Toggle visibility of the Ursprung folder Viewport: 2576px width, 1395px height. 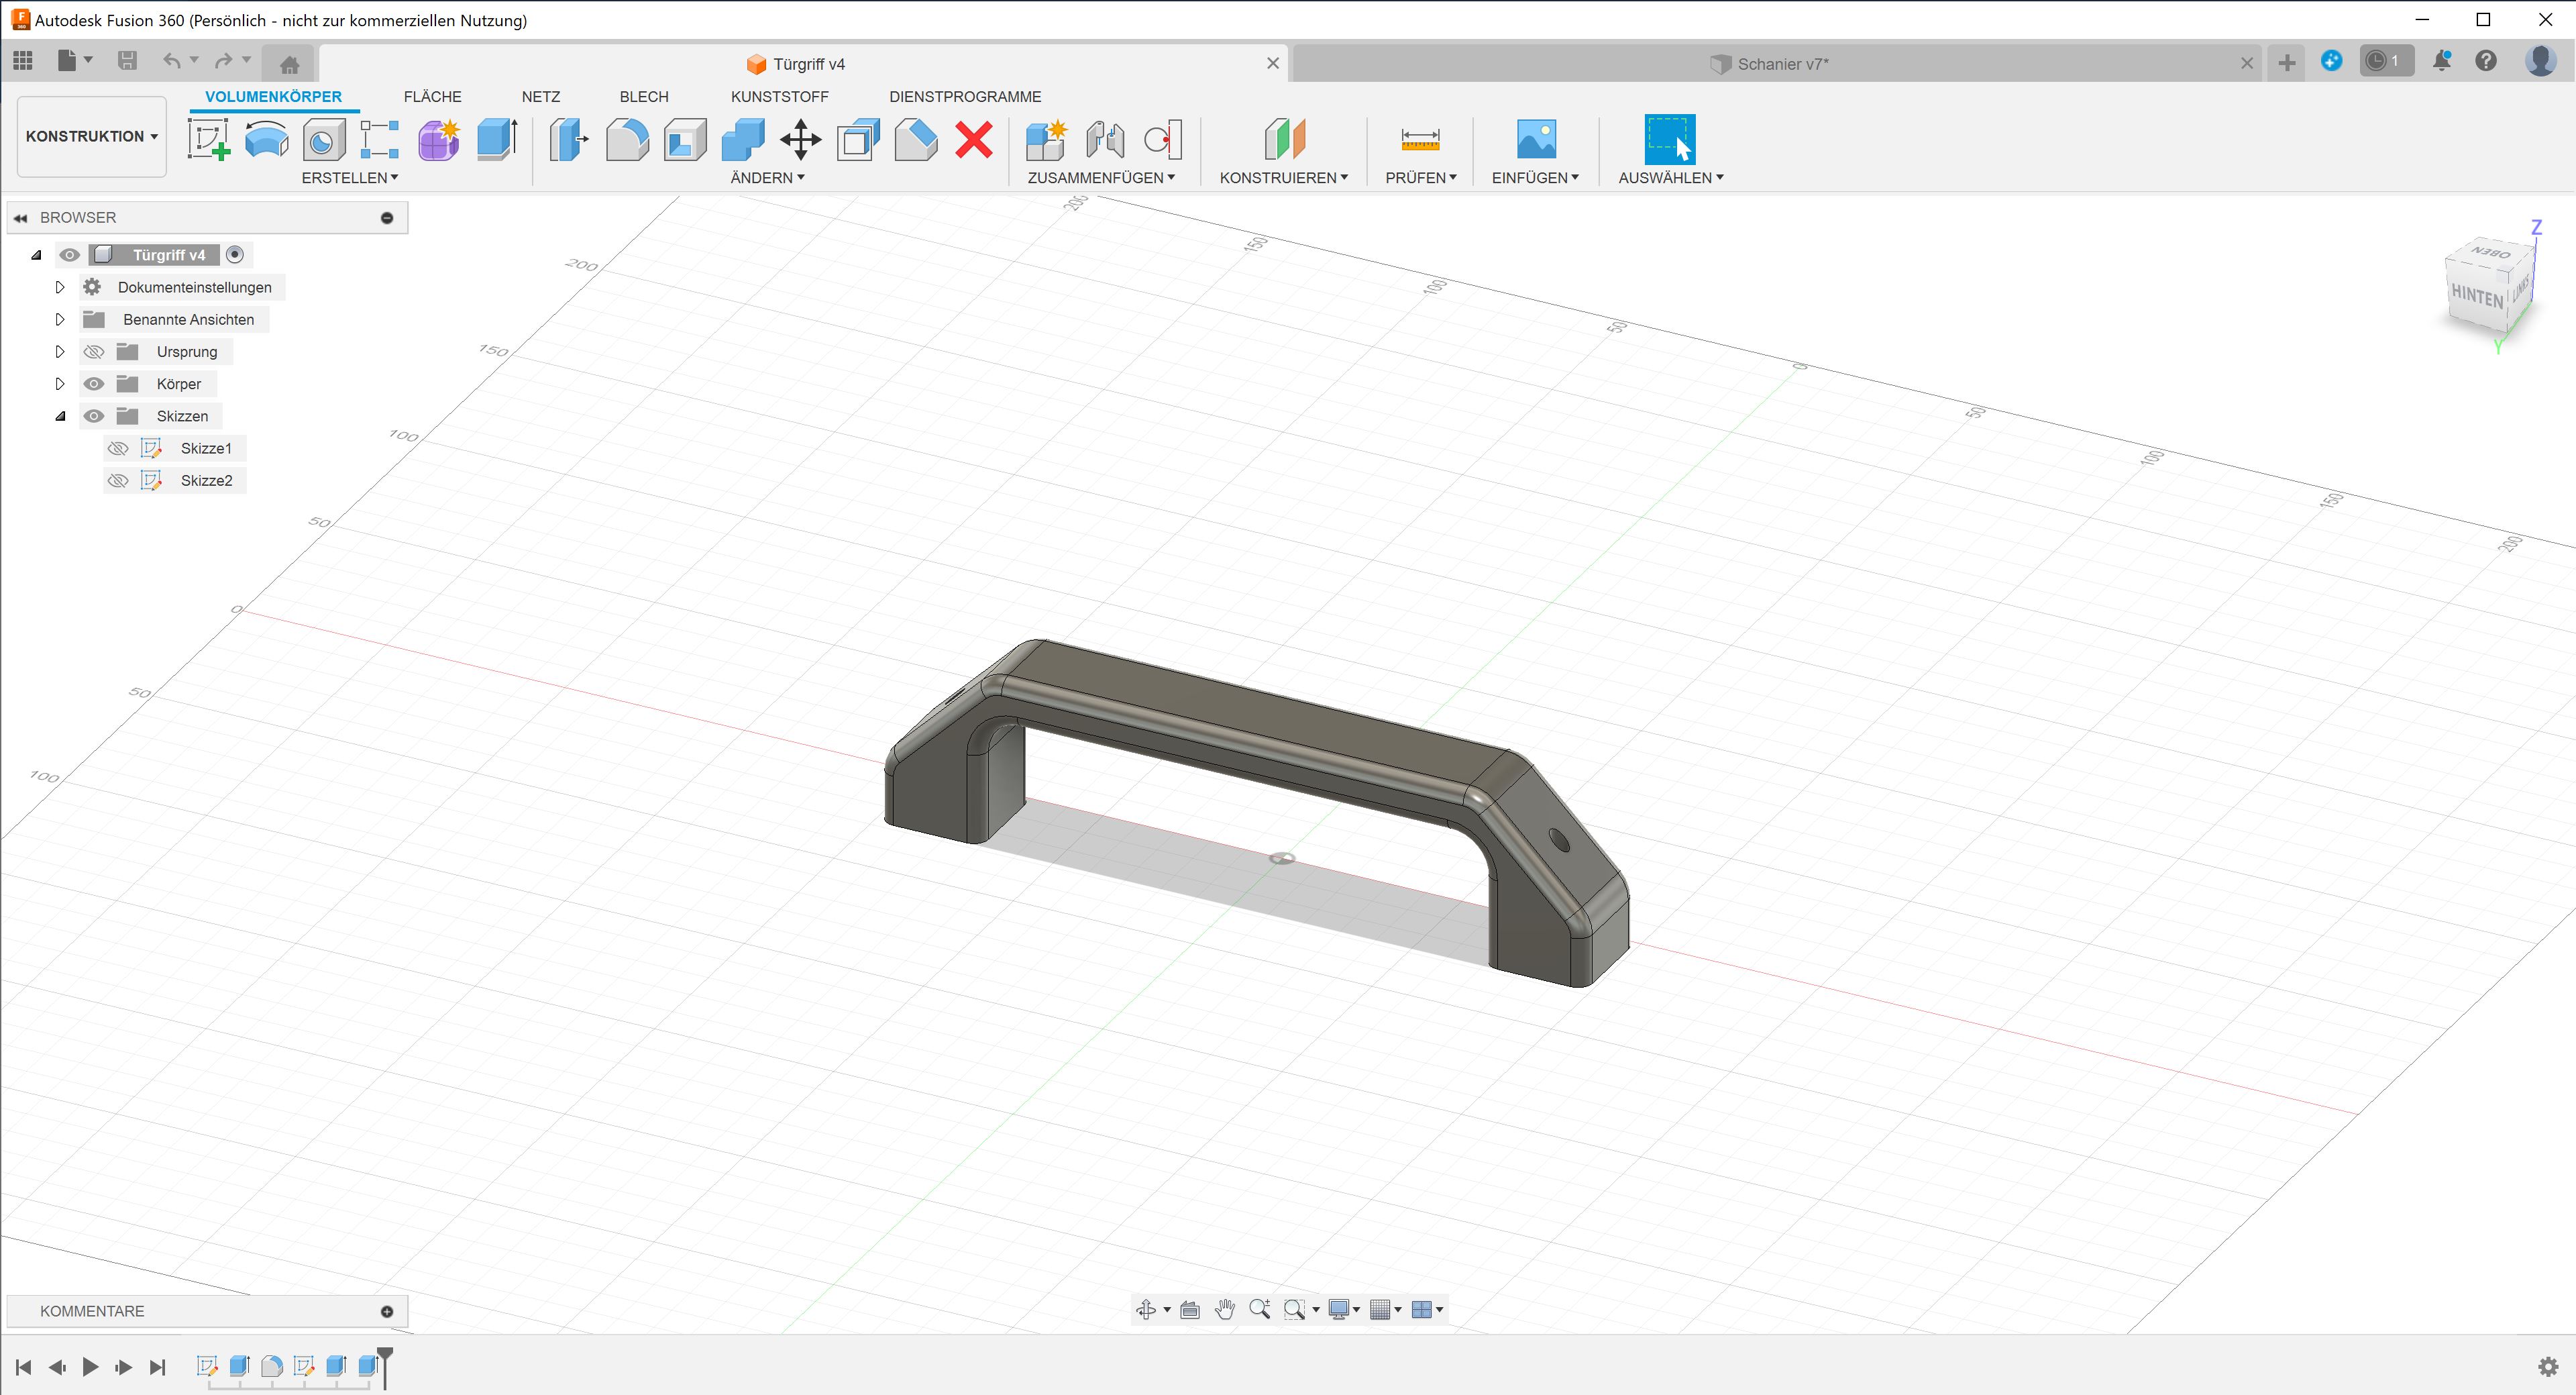tap(94, 352)
